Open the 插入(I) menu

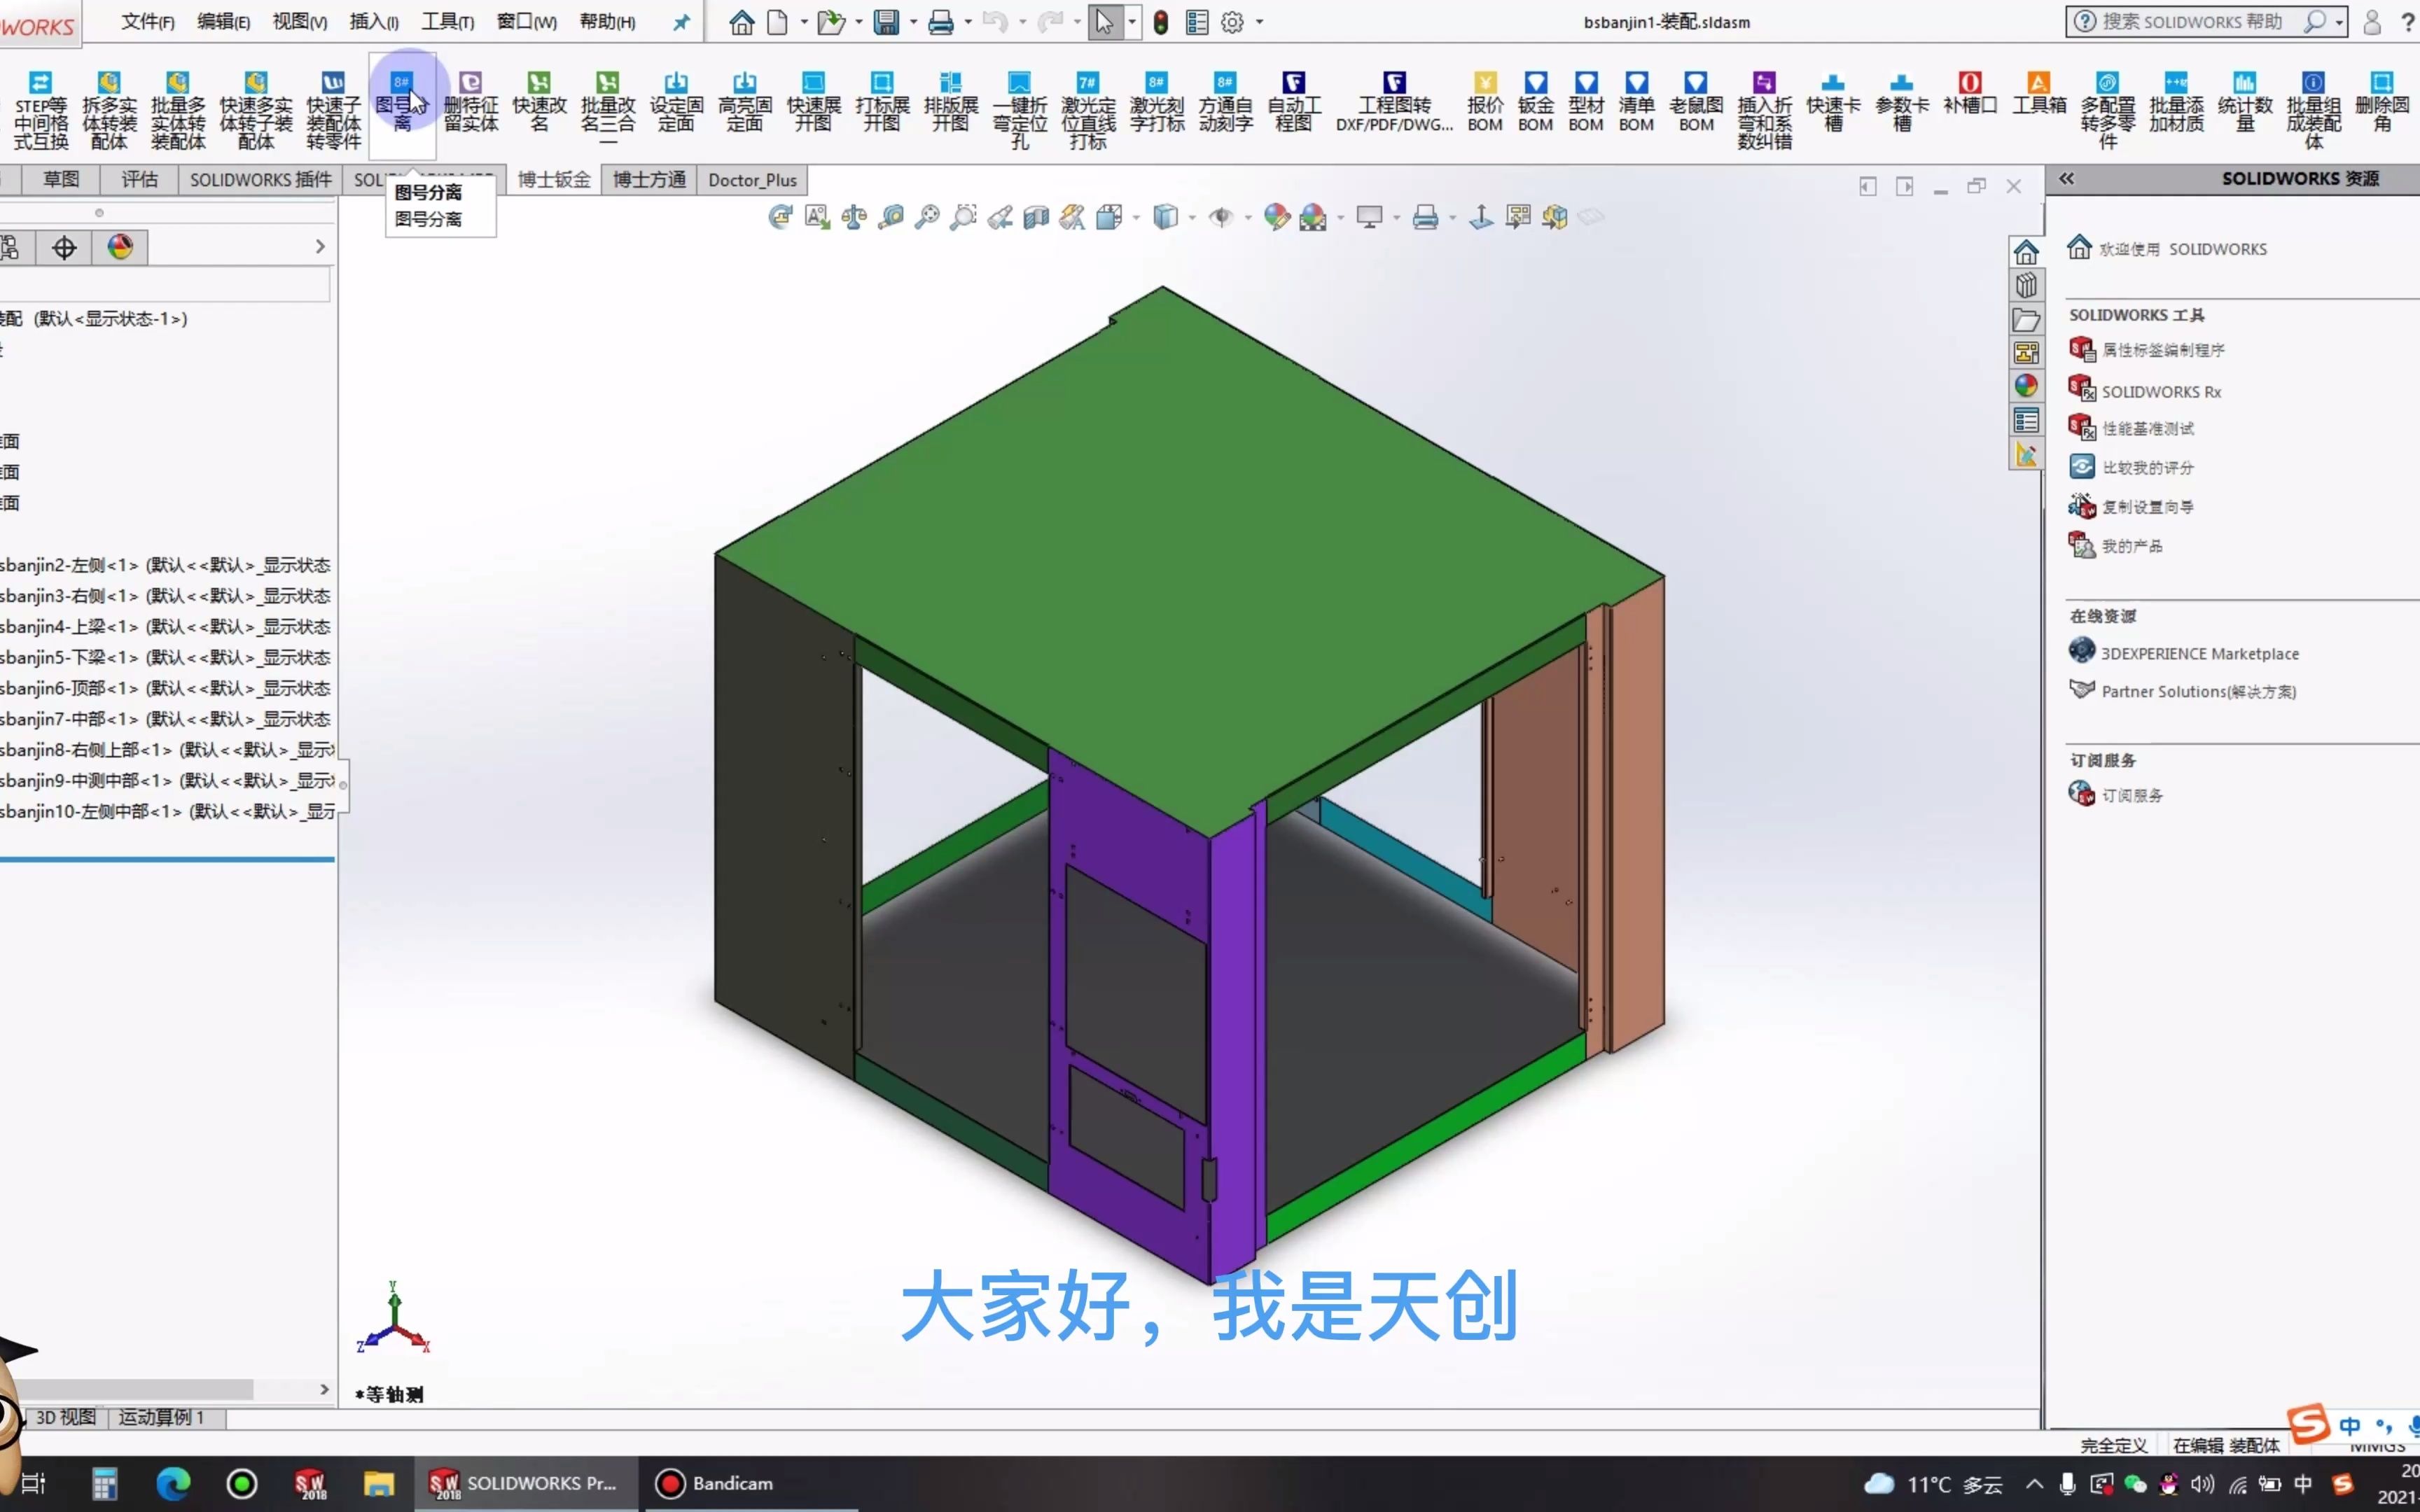[373, 21]
